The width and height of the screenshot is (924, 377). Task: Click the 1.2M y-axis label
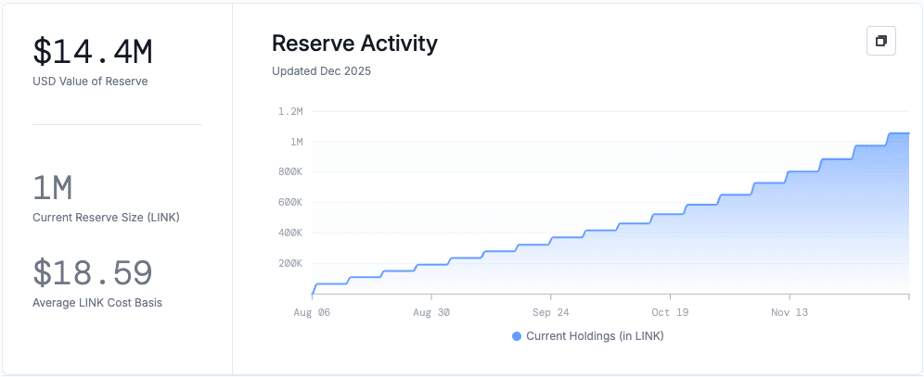coord(290,111)
